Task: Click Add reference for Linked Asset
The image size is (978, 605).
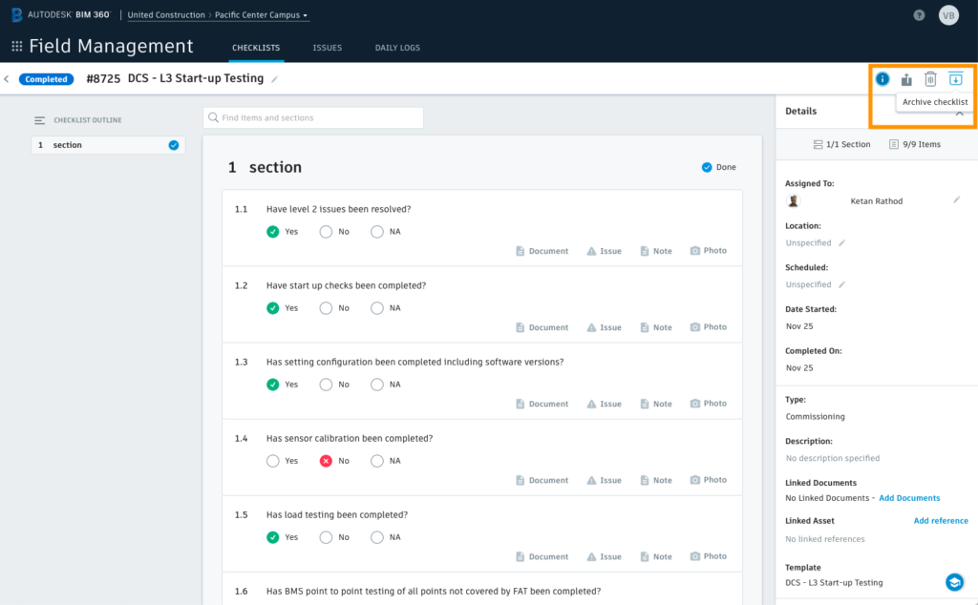Action: pyautogui.click(x=941, y=520)
